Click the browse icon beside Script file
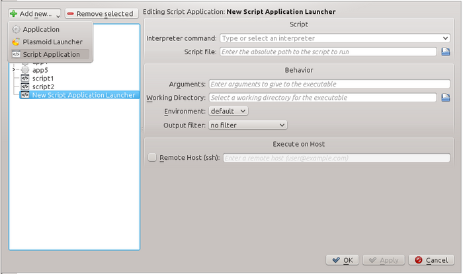This screenshot has height=274, width=463. tap(446, 51)
